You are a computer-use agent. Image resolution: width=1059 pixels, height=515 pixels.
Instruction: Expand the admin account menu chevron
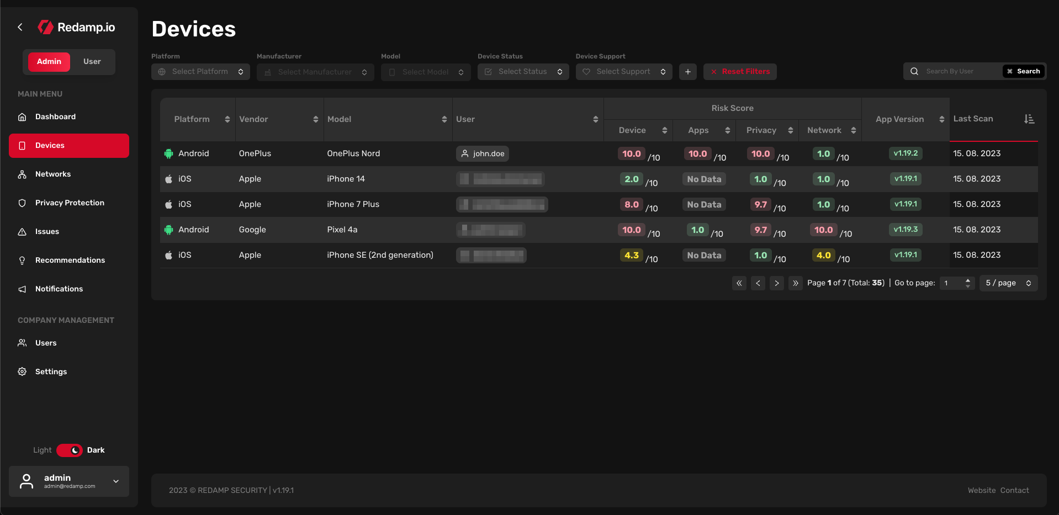(116, 481)
